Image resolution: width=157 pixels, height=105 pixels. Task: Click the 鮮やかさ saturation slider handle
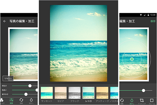click(x=26, y=94)
